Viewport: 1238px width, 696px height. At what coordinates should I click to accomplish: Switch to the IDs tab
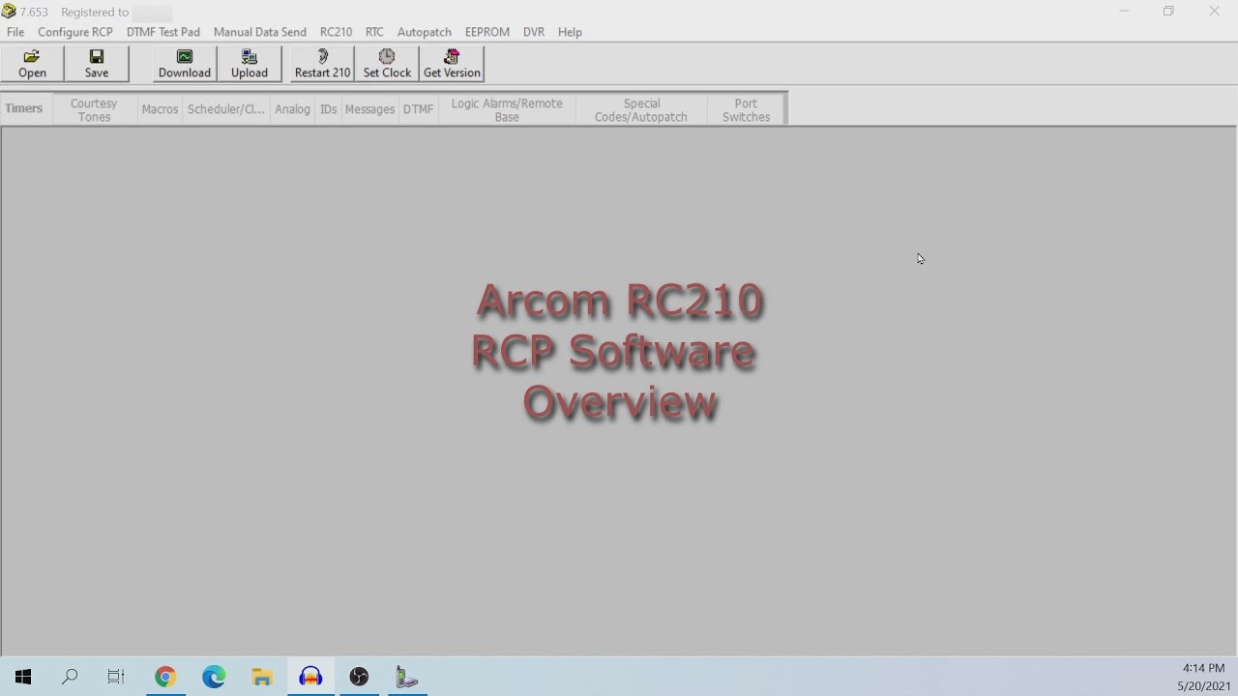328,109
